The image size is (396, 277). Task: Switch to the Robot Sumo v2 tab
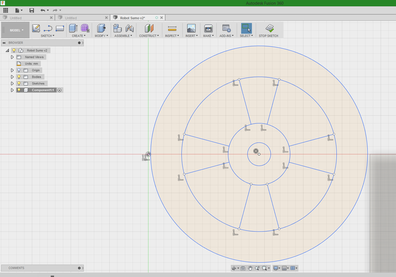132,17
